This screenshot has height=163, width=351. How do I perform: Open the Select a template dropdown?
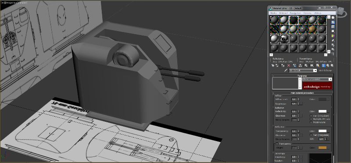point(317,79)
